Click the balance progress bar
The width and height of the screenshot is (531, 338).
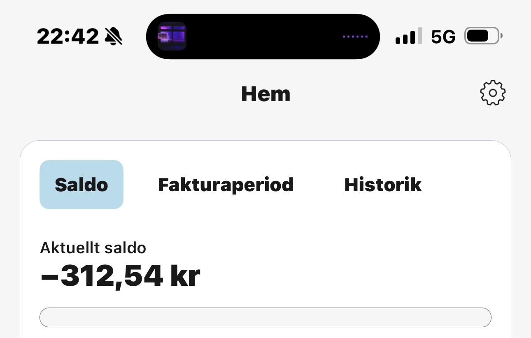[x=265, y=317]
